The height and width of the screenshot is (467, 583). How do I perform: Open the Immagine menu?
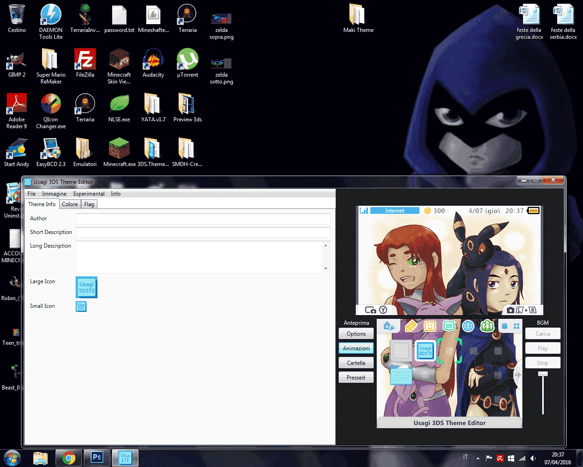click(x=54, y=194)
